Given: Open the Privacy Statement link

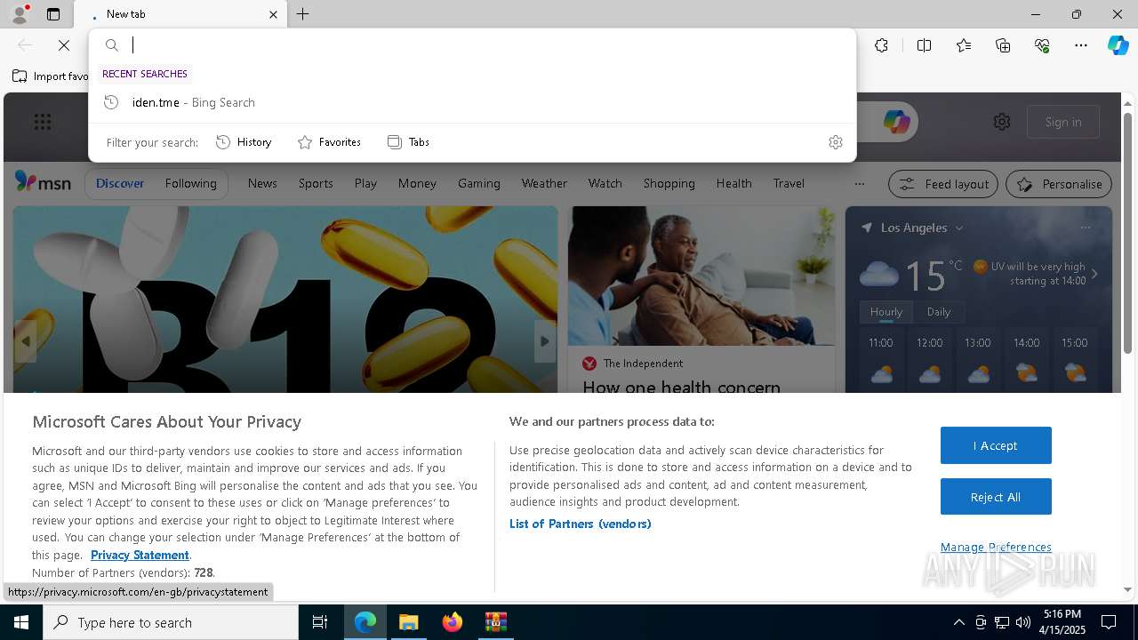Looking at the screenshot, I should point(140,555).
